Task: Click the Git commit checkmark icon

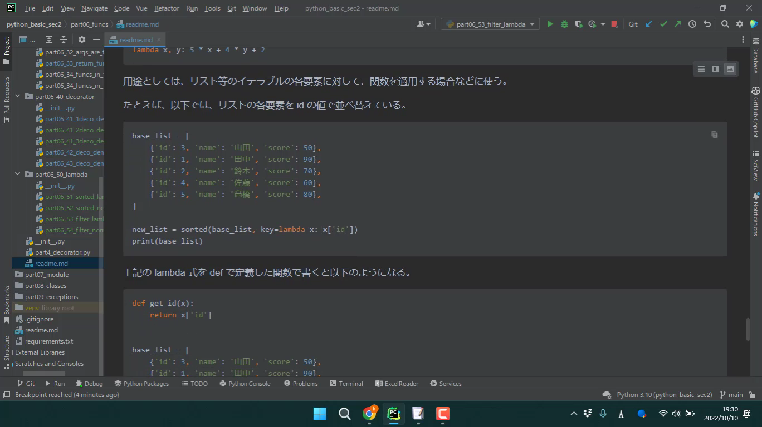Action: (x=663, y=24)
